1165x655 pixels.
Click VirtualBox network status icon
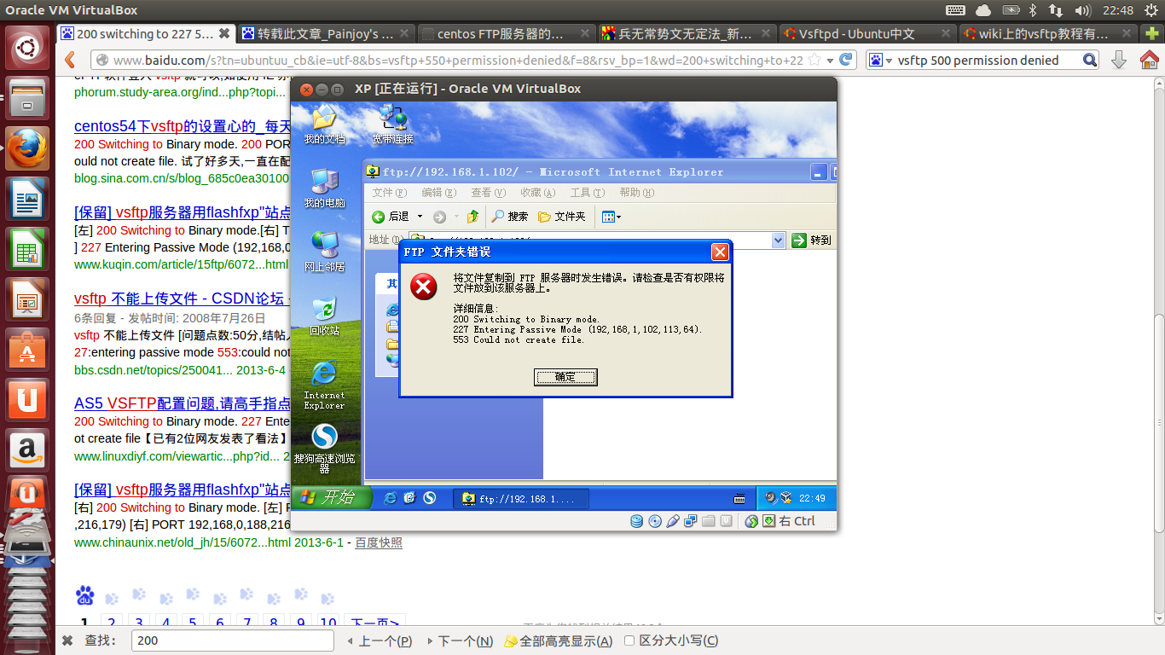[691, 521]
